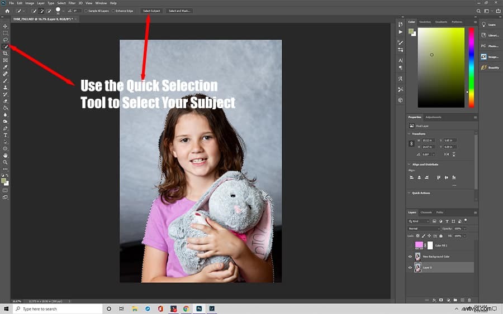Switch to the Channels tab

pos(426,212)
